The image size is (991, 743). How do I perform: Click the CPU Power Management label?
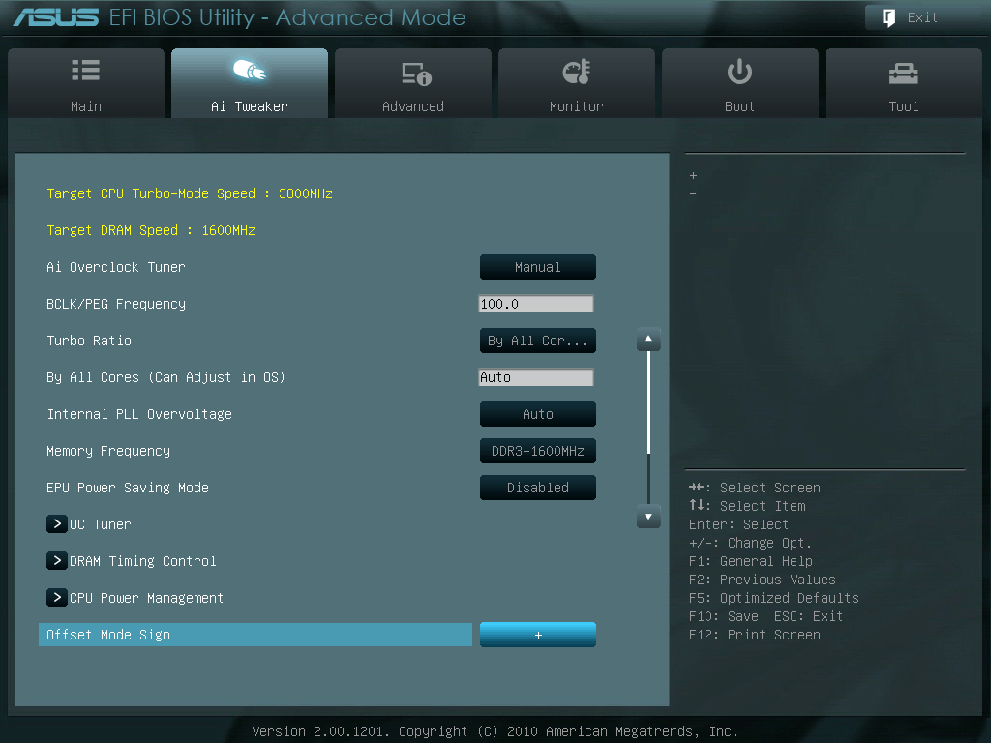(147, 598)
